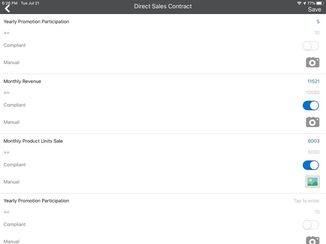This screenshot has width=326, height=244.
Task: Edit Monthly Product Units Sale value 6003
Action: (314, 141)
